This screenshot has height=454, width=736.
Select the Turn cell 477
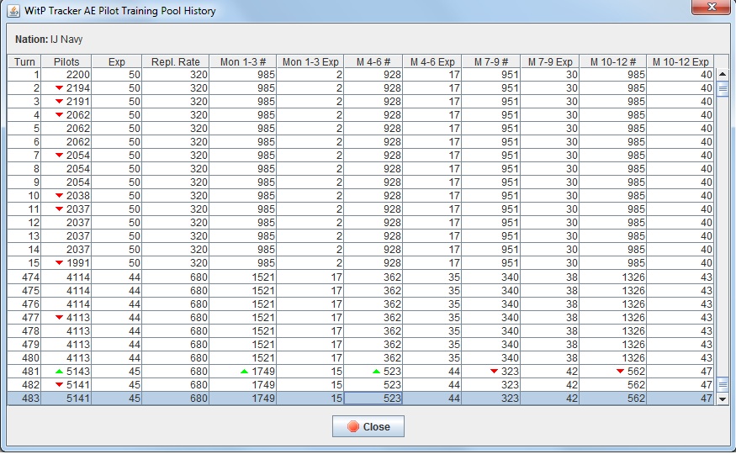24,318
